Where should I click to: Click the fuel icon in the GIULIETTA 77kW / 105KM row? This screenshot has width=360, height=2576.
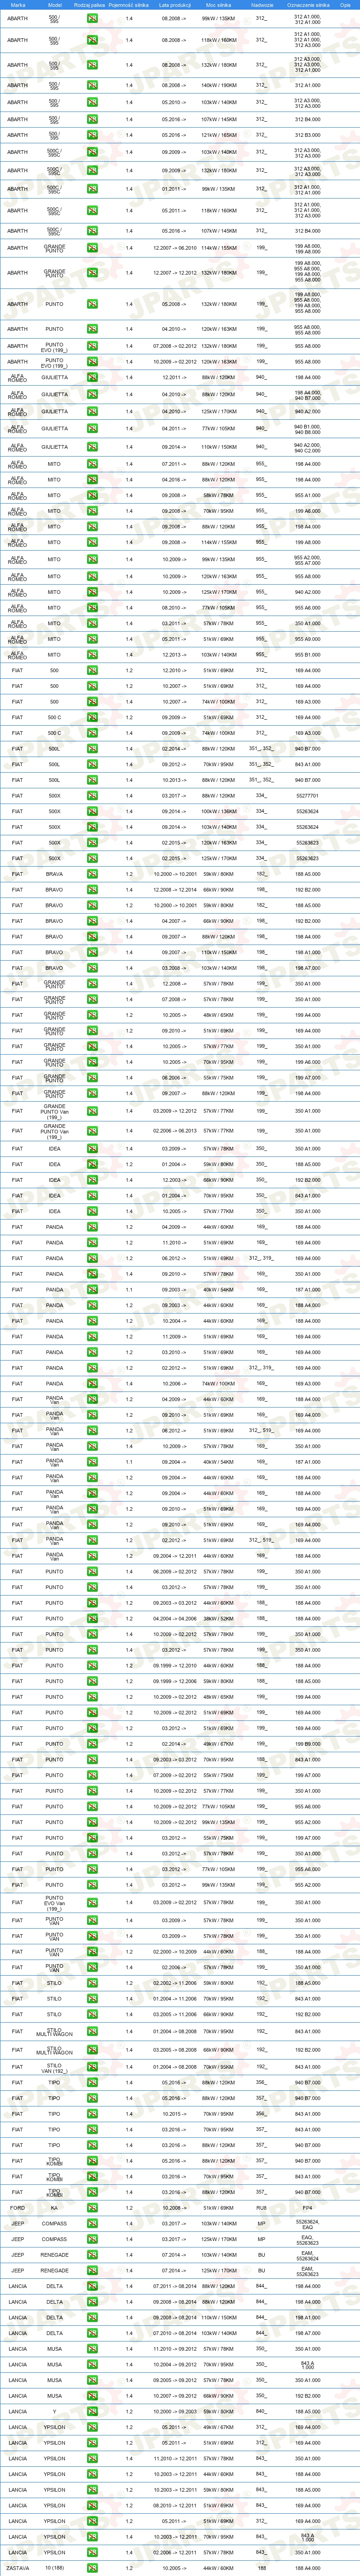click(x=92, y=429)
